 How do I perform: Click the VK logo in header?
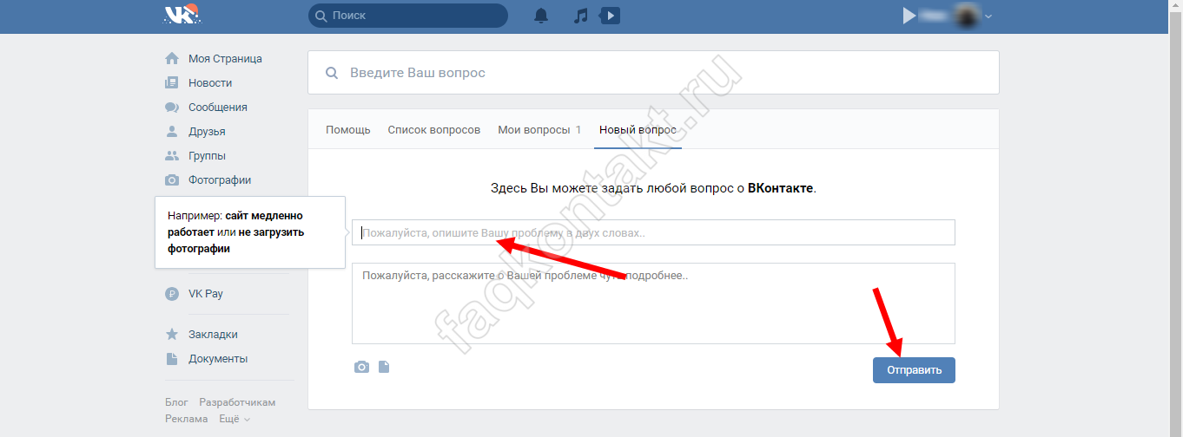182,16
